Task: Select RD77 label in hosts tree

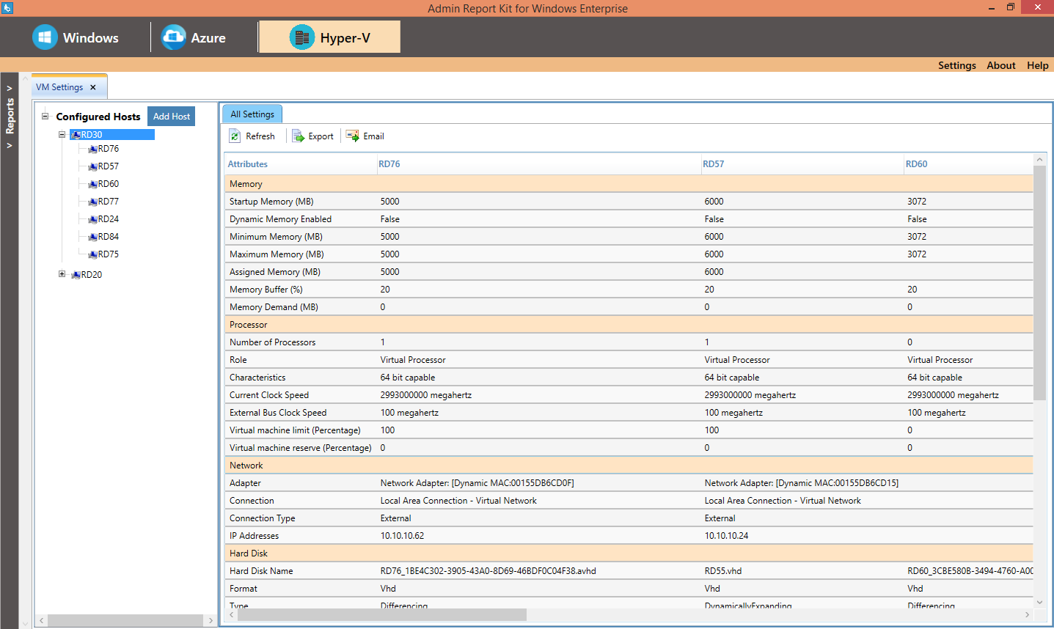Action: [109, 202]
